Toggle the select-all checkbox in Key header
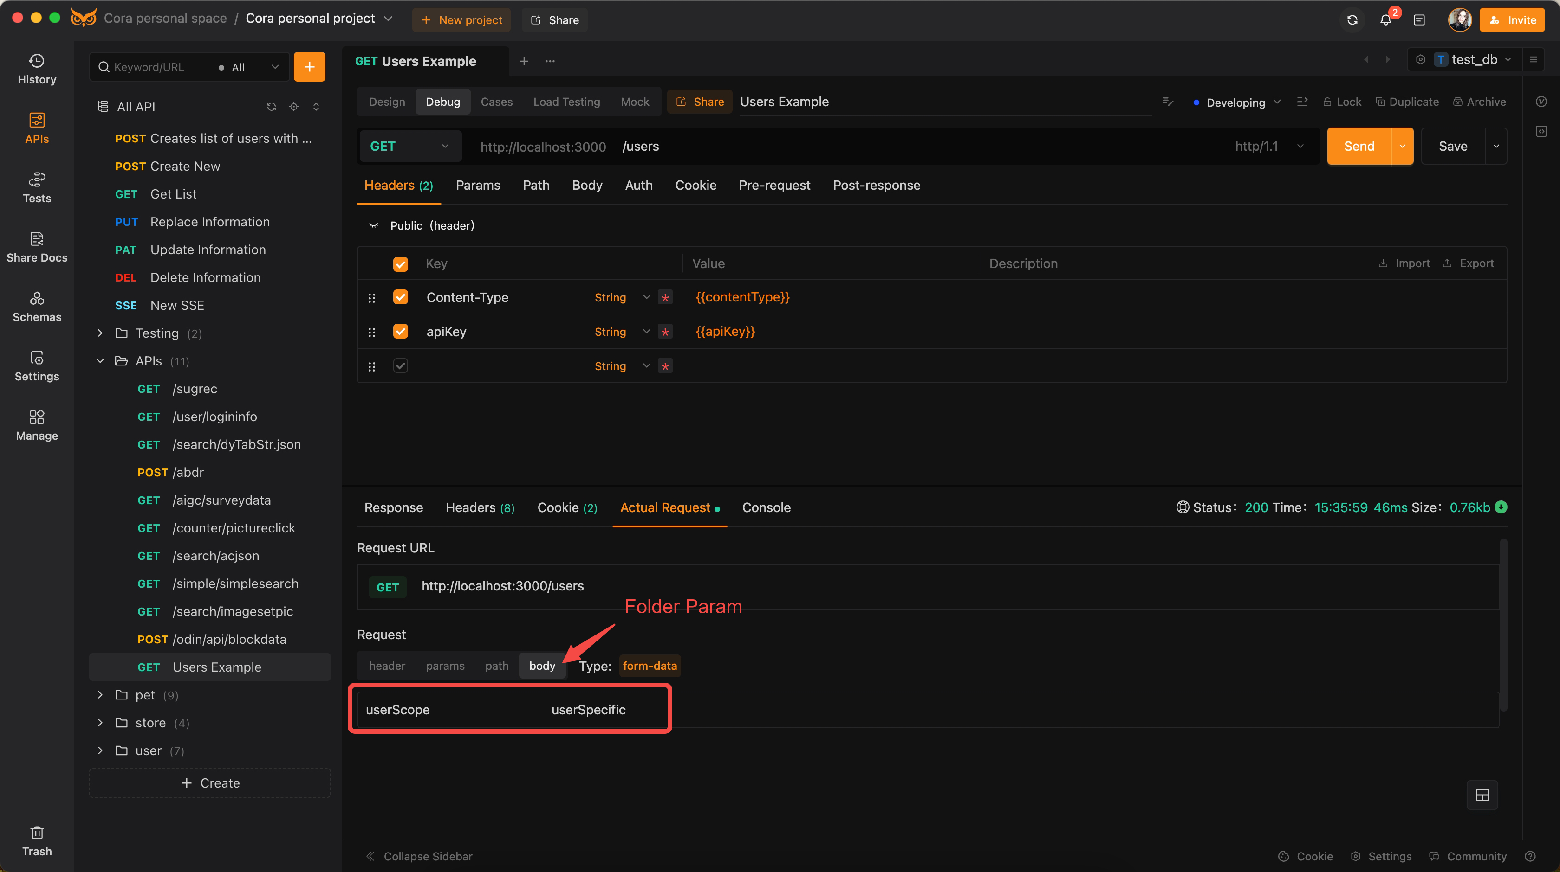This screenshot has height=872, width=1560. coord(400,264)
